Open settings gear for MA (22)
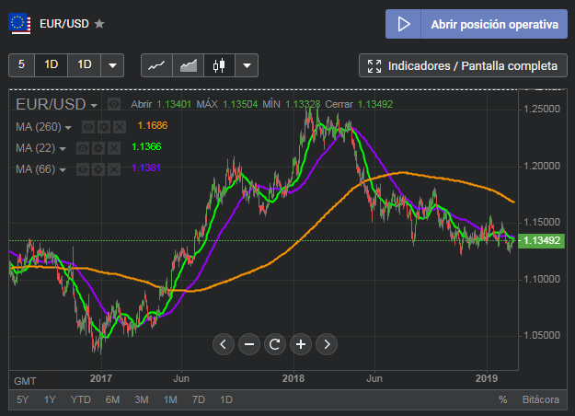 click(x=98, y=148)
